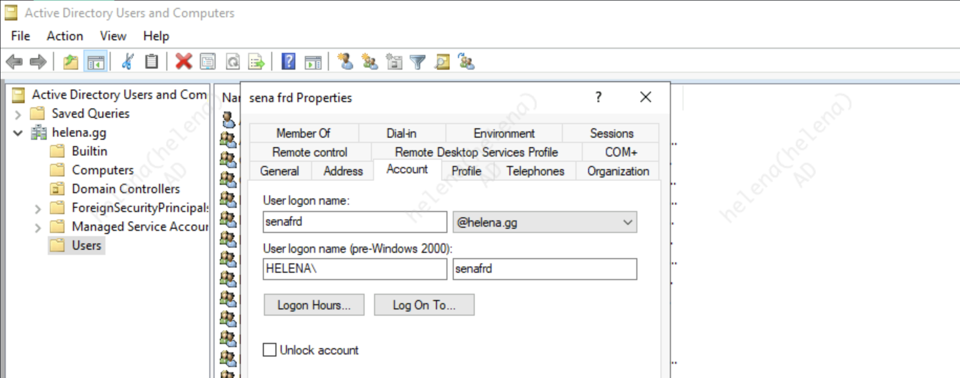The height and width of the screenshot is (378, 960).
Task: Open the @helena.gg domain suffix dropdown
Action: coord(627,223)
